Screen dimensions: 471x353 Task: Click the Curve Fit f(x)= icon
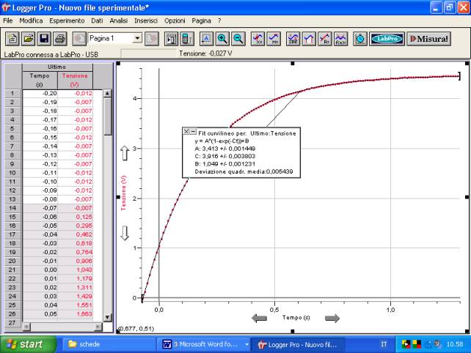pos(341,39)
